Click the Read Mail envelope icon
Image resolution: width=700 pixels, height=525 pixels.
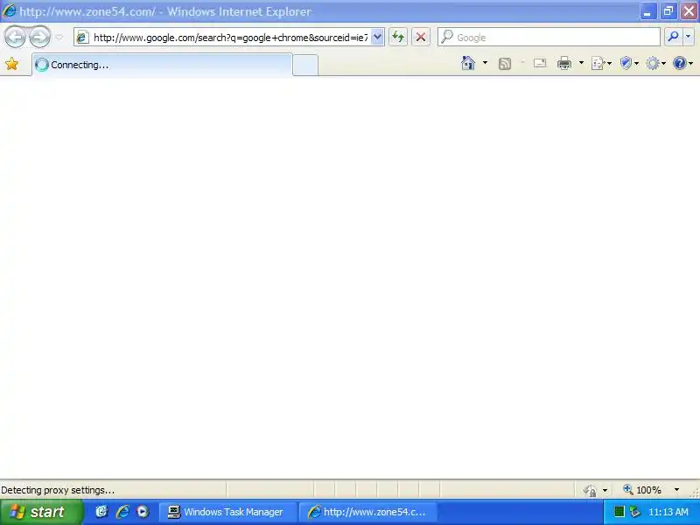coord(540,63)
